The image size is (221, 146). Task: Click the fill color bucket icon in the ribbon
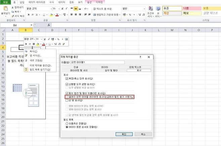(x=51, y=15)
